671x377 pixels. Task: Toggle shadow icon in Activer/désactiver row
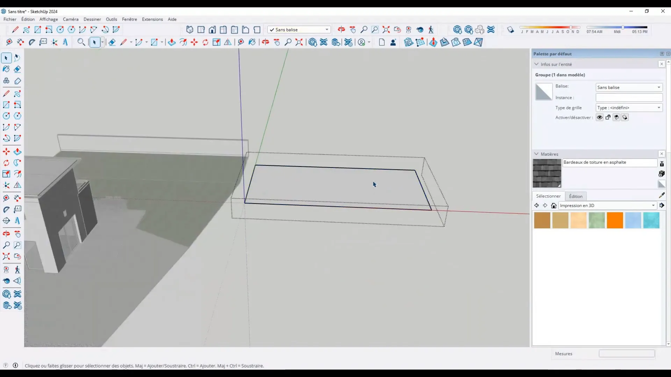[617, 117]
